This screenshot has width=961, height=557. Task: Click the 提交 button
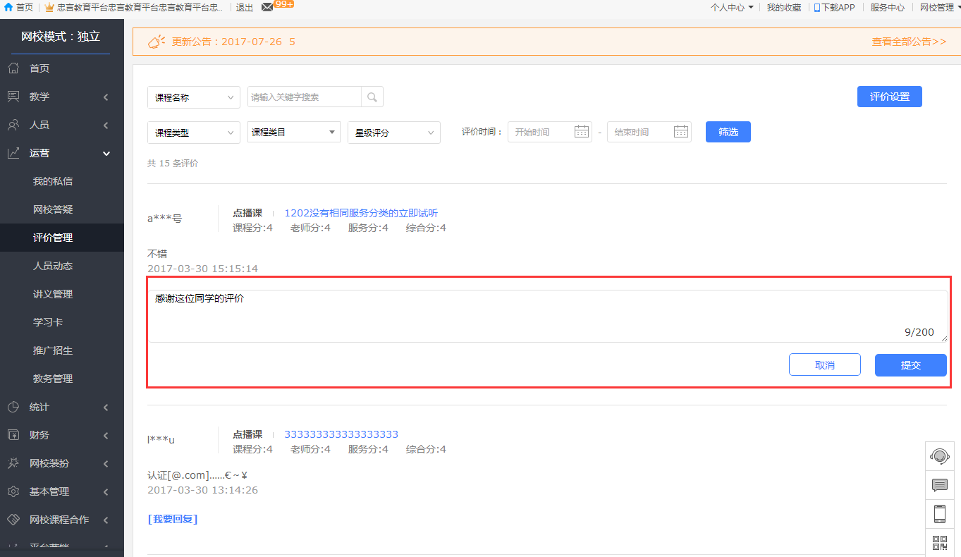coord(910,365)
